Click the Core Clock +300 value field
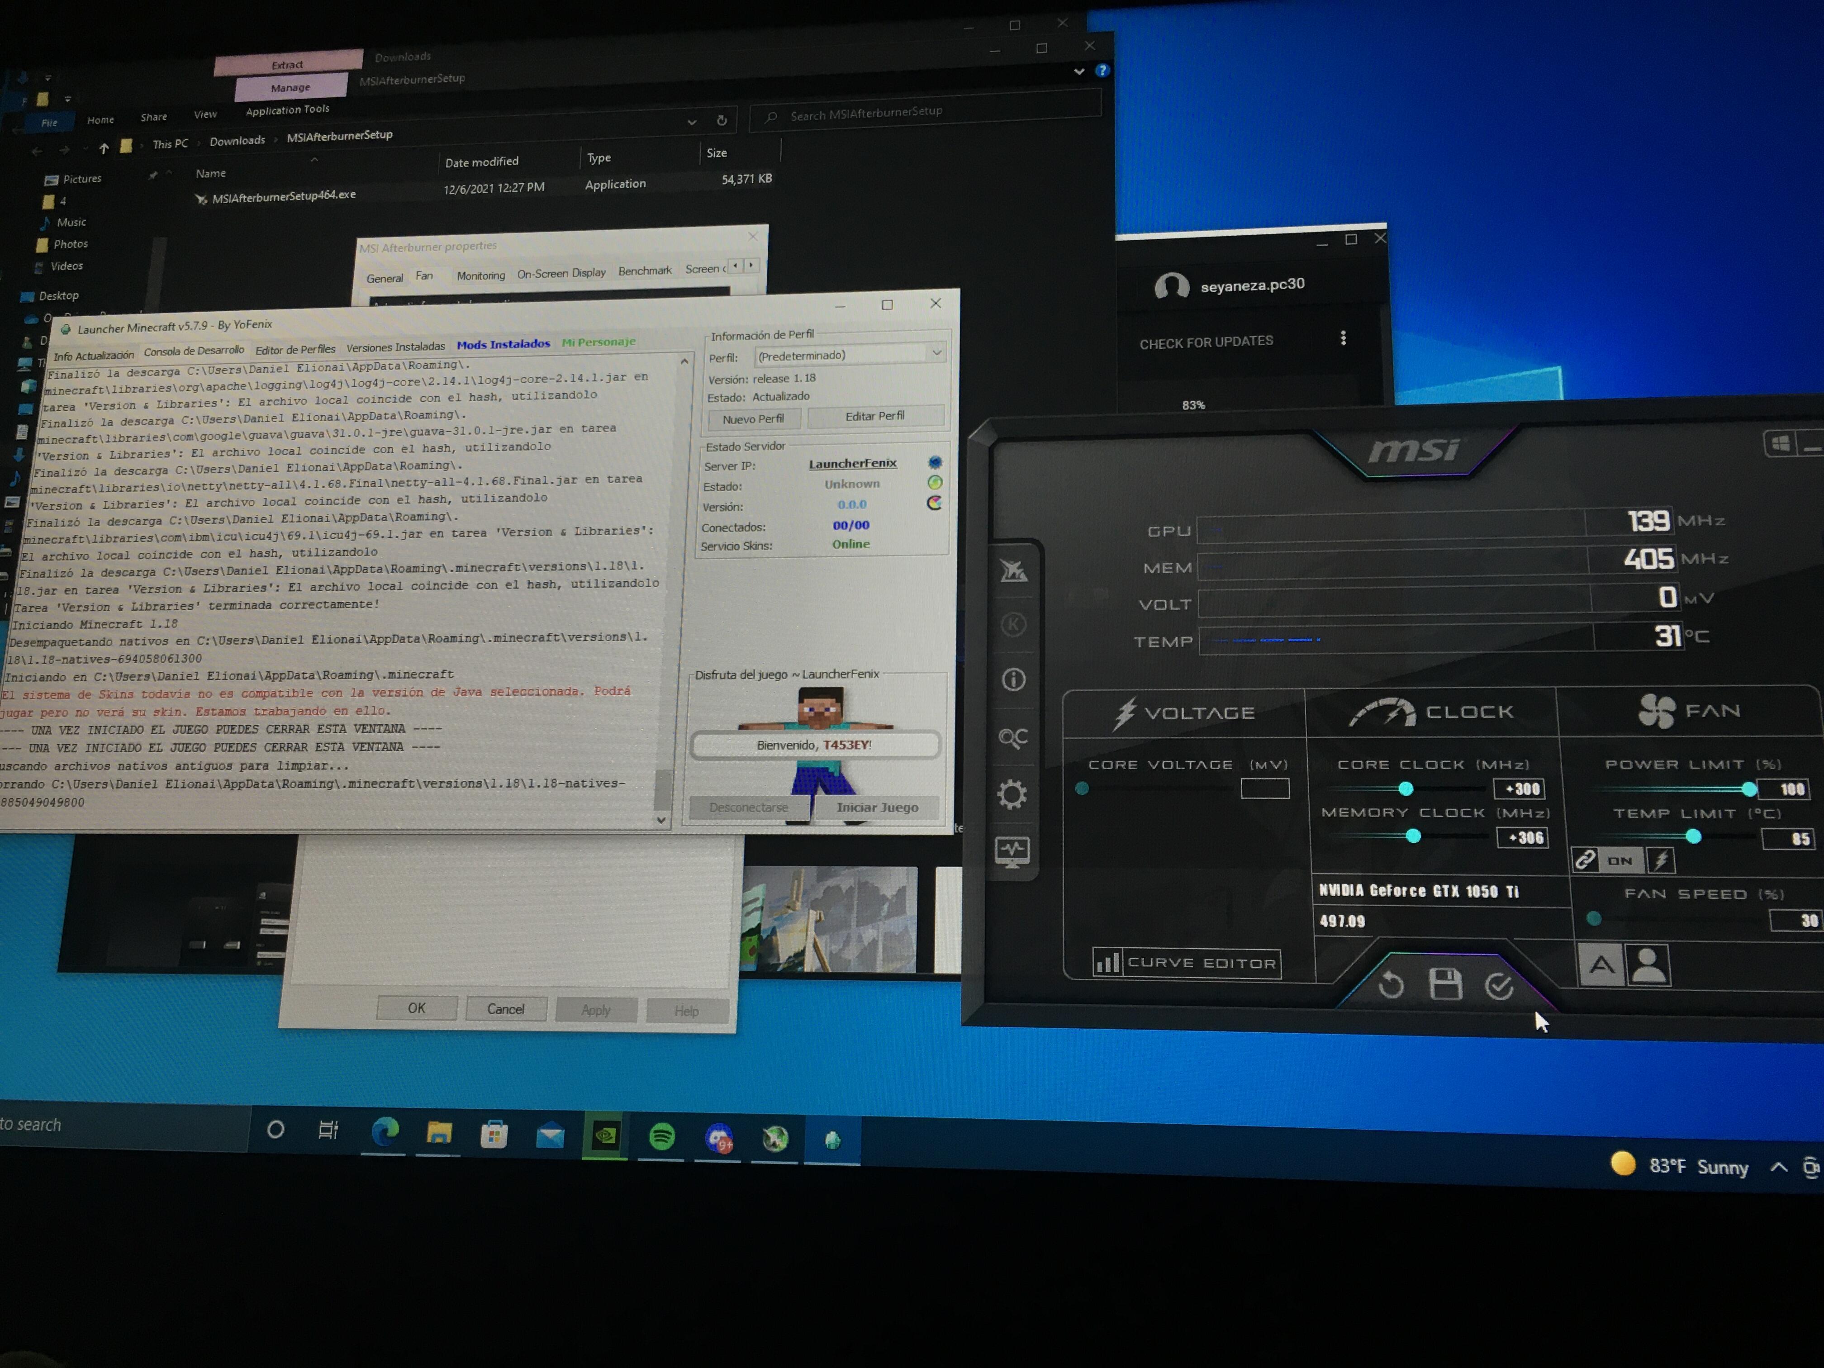 [x=1520, y=789]
